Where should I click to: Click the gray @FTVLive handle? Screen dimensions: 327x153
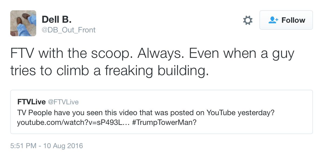coord(63,102)
